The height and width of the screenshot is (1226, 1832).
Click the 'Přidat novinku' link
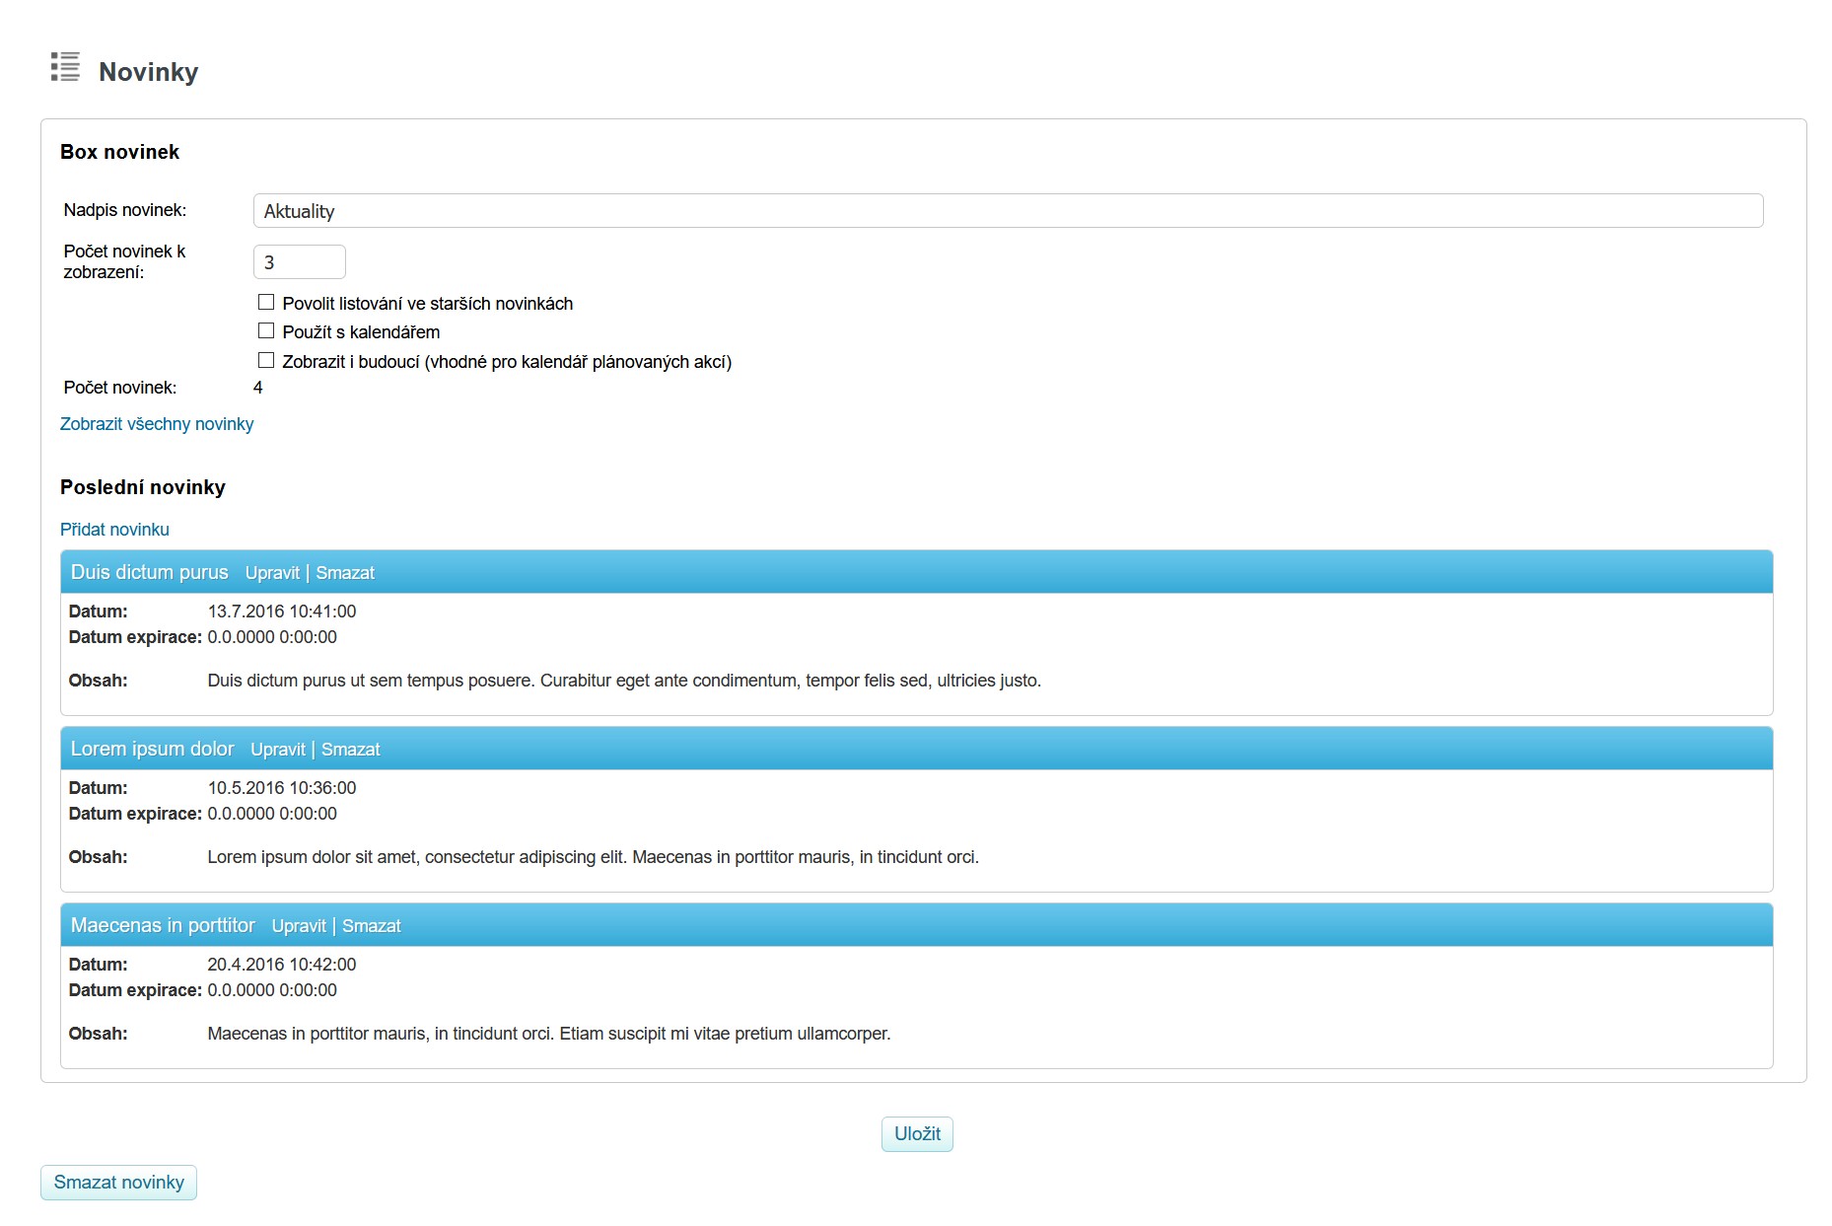tap(114, 530)
